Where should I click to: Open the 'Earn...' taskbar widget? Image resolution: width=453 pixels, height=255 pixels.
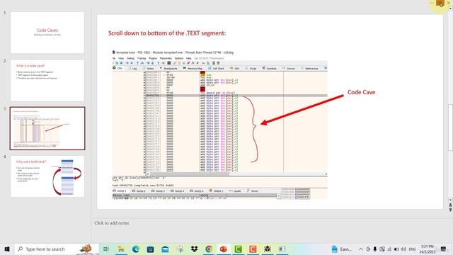point(342,249)
